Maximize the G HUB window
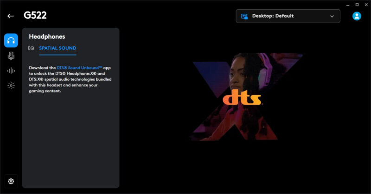This screenshot has height=194, width=371. pos(357,5)
